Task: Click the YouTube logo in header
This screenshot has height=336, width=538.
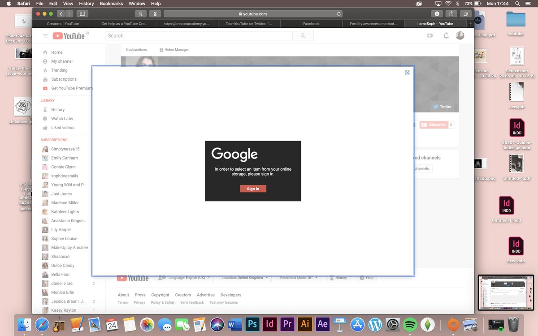Action: point(69,36)
